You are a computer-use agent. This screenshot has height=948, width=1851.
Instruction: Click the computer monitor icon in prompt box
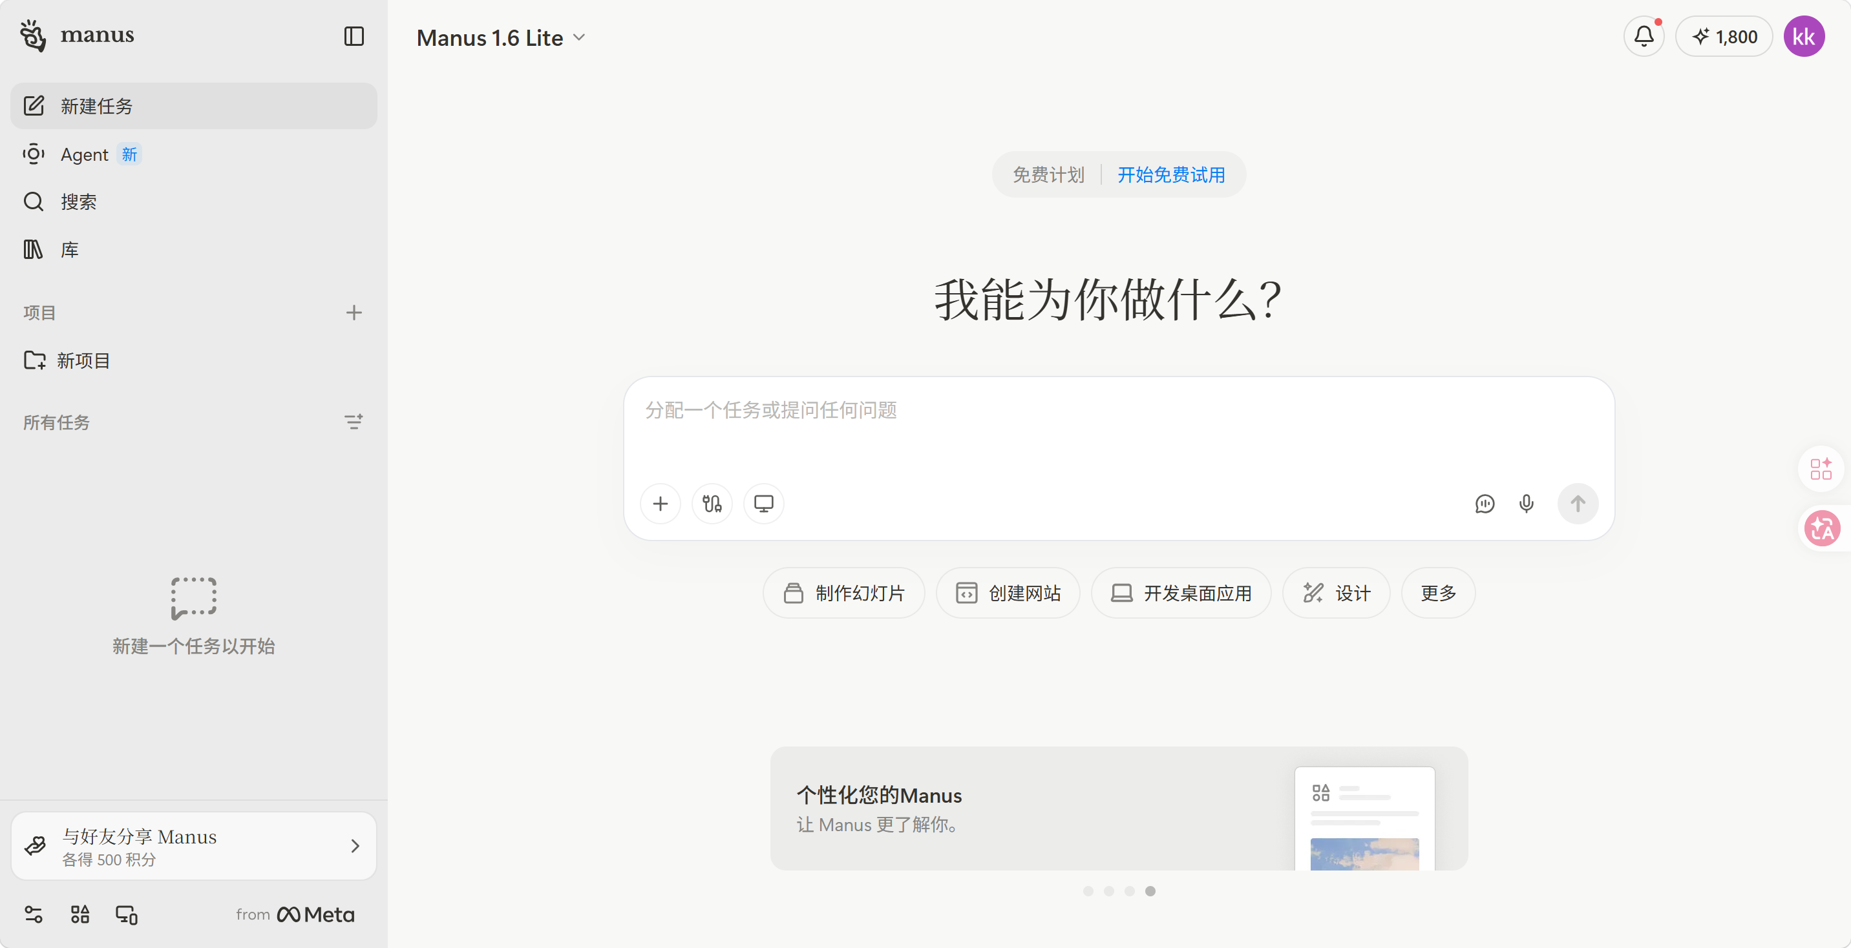764,504
